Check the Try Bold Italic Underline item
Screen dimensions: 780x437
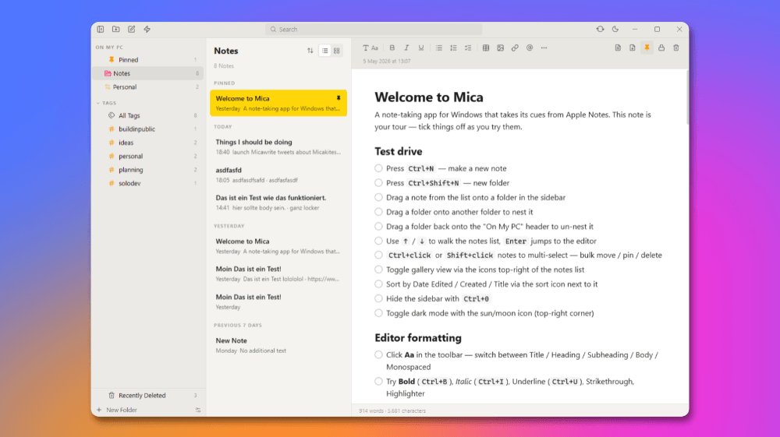tap(378, 382)
